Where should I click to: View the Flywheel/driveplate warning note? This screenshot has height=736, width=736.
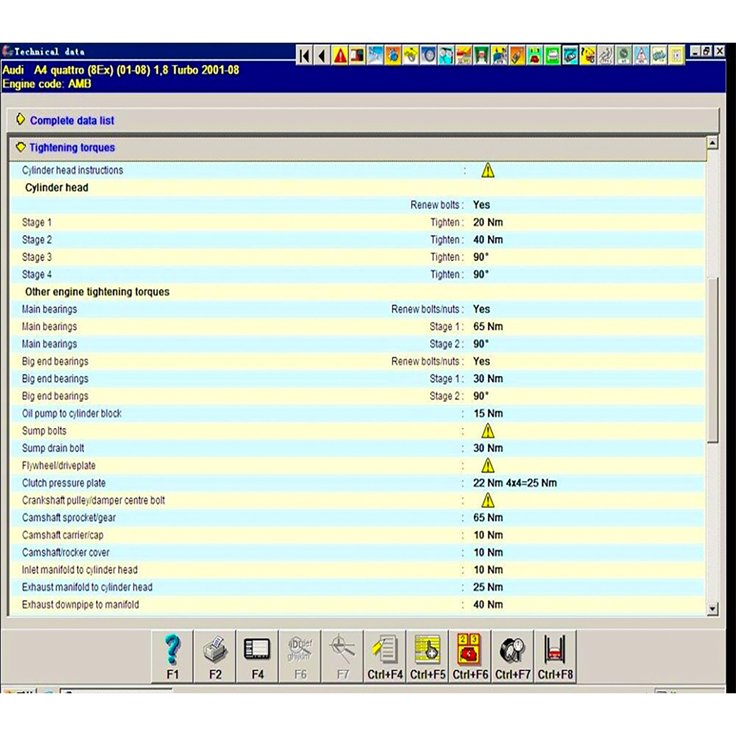pos(488,466)
